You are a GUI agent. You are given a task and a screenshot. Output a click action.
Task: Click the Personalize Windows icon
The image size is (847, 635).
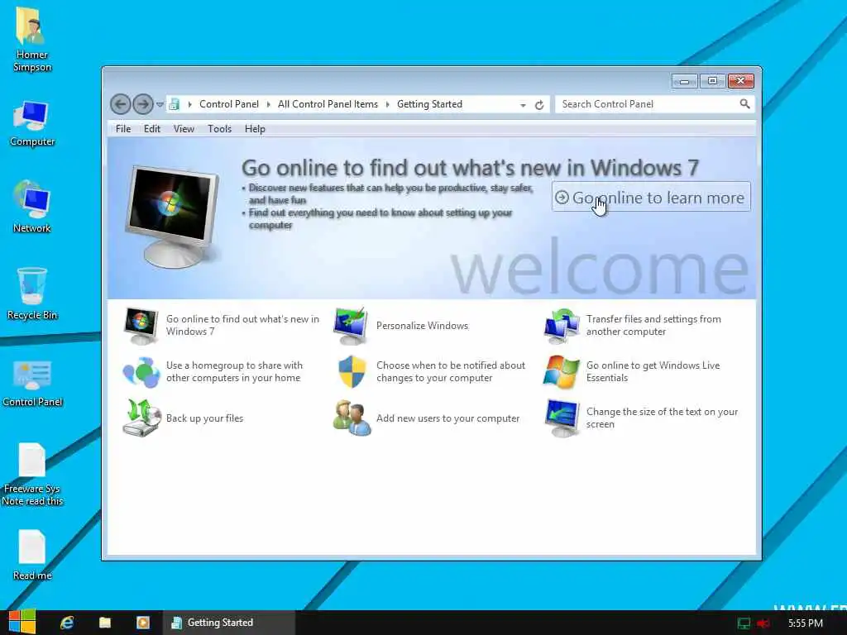(351, 326)
